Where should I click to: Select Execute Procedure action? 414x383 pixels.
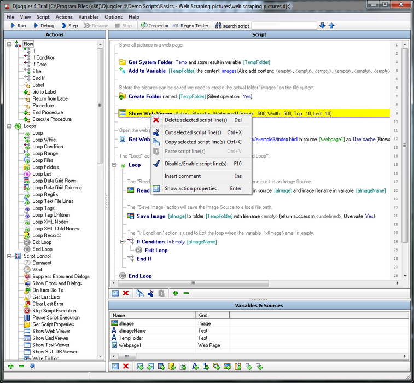pyautogui.click(x=52, y=119)
